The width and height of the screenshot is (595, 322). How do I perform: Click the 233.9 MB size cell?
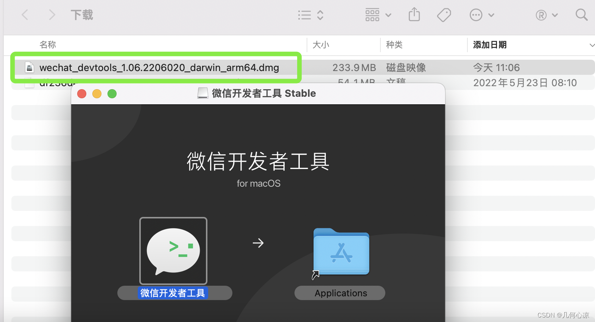pyautogui.click(x=354, y=68)
